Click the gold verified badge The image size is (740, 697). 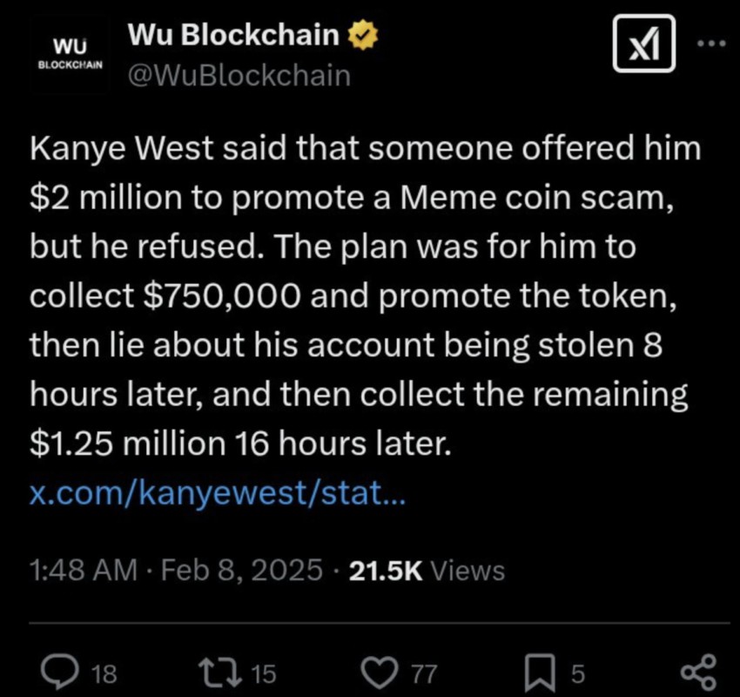(363, 35)
